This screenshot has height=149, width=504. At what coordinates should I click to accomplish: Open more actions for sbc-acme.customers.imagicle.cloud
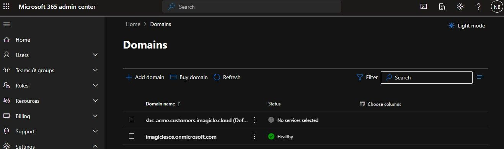pyautogui.click(x=254, y=120)
